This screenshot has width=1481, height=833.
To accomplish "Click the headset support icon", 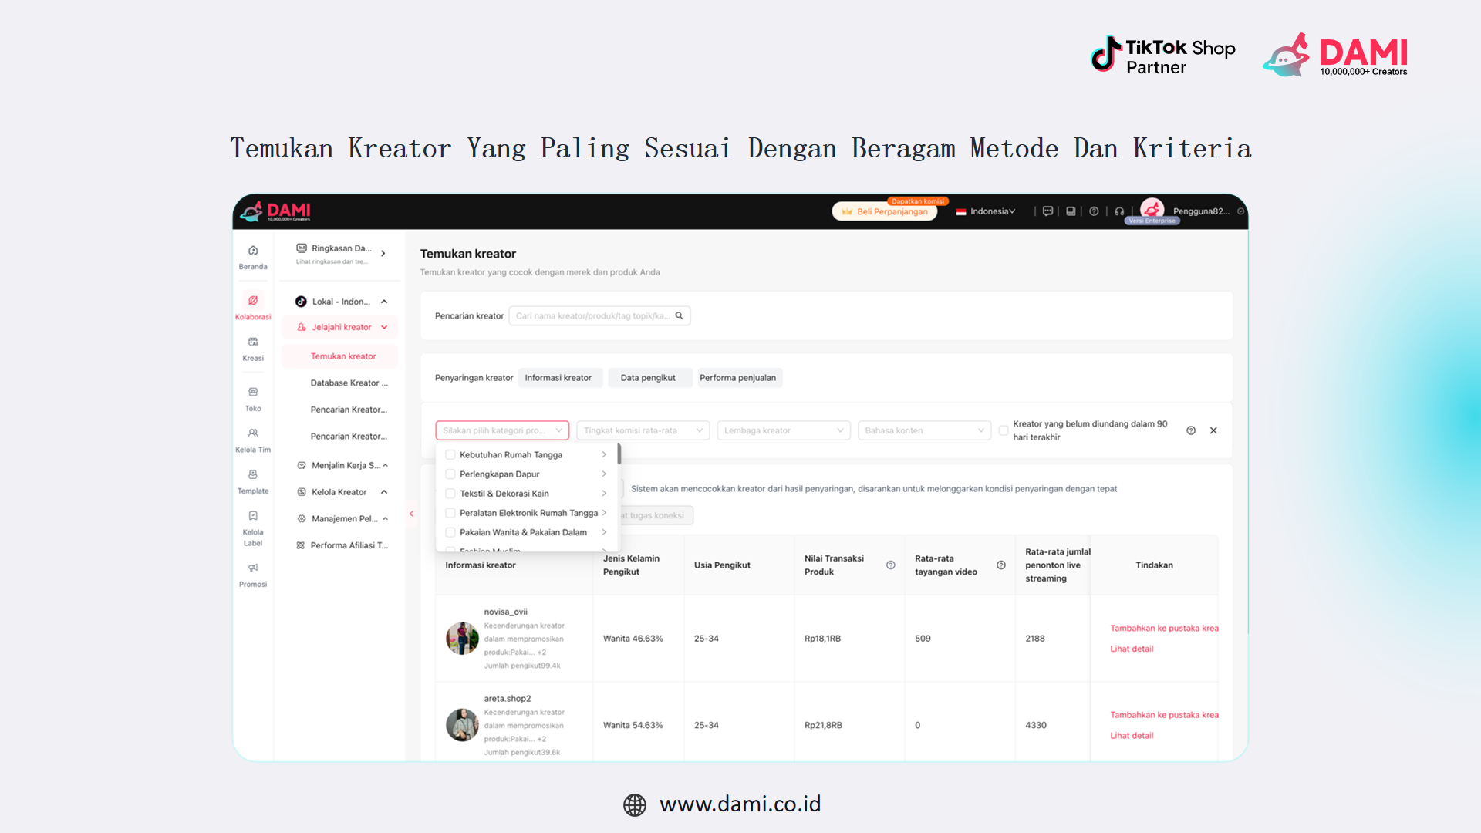I will click(x=1119, y=211).
